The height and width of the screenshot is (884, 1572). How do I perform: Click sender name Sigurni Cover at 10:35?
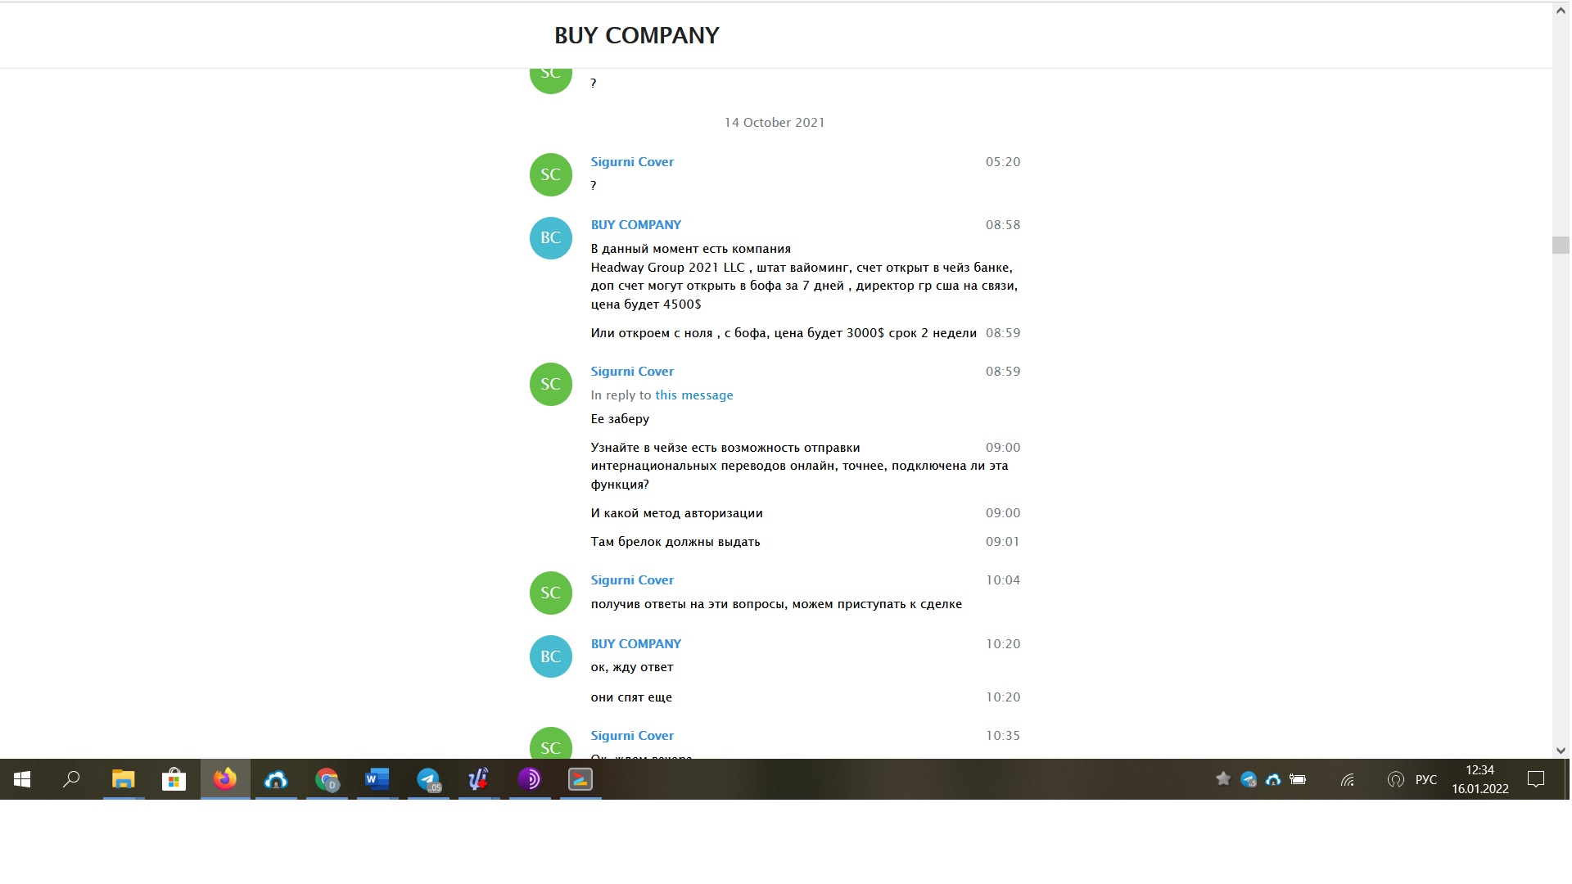632,736
